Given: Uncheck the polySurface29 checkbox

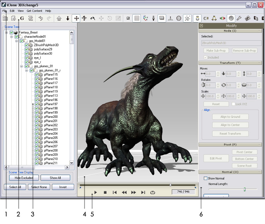Looking at the screenshot, I should click(x=27, y=49).
